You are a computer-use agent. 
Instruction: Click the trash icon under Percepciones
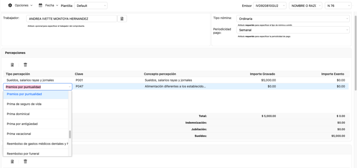pyautogui.click(x=25, y=65)
